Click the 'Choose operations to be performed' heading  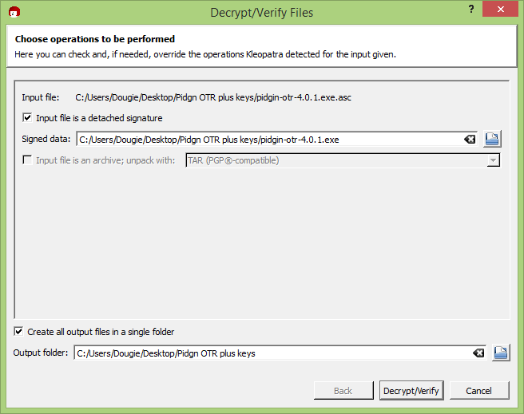(95, 39)
